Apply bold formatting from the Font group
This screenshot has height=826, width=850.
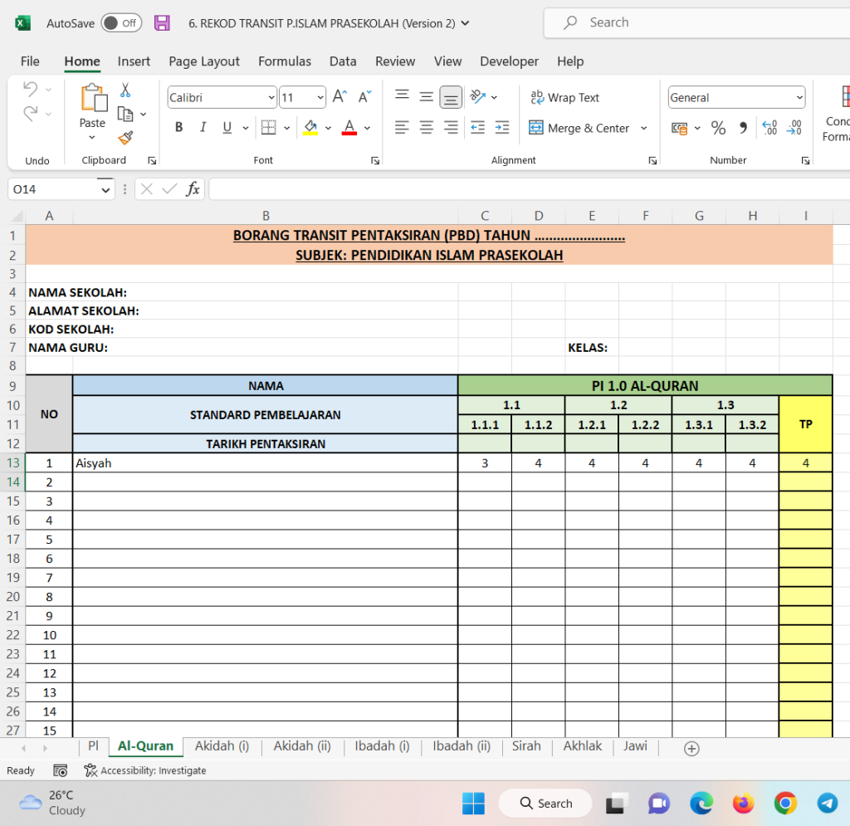point(178,127)
